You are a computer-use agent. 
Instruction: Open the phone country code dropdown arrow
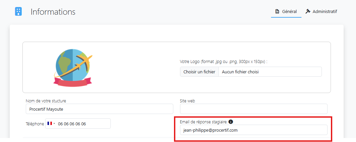click(54, 124)
